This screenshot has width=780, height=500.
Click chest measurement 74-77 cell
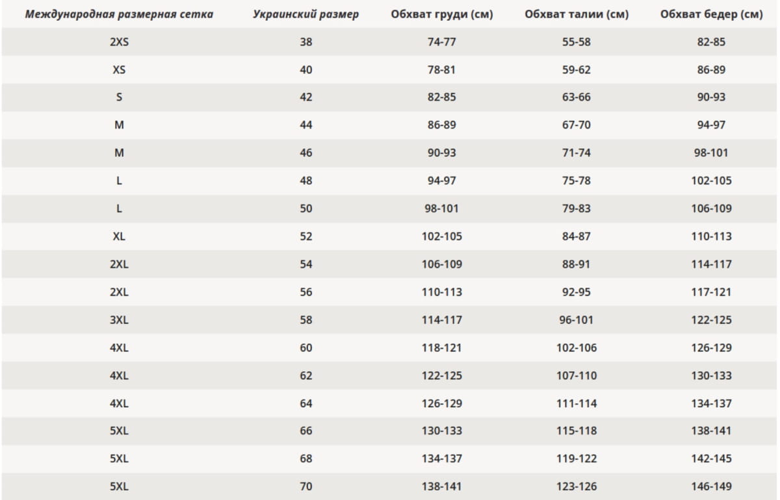[442, 42]
